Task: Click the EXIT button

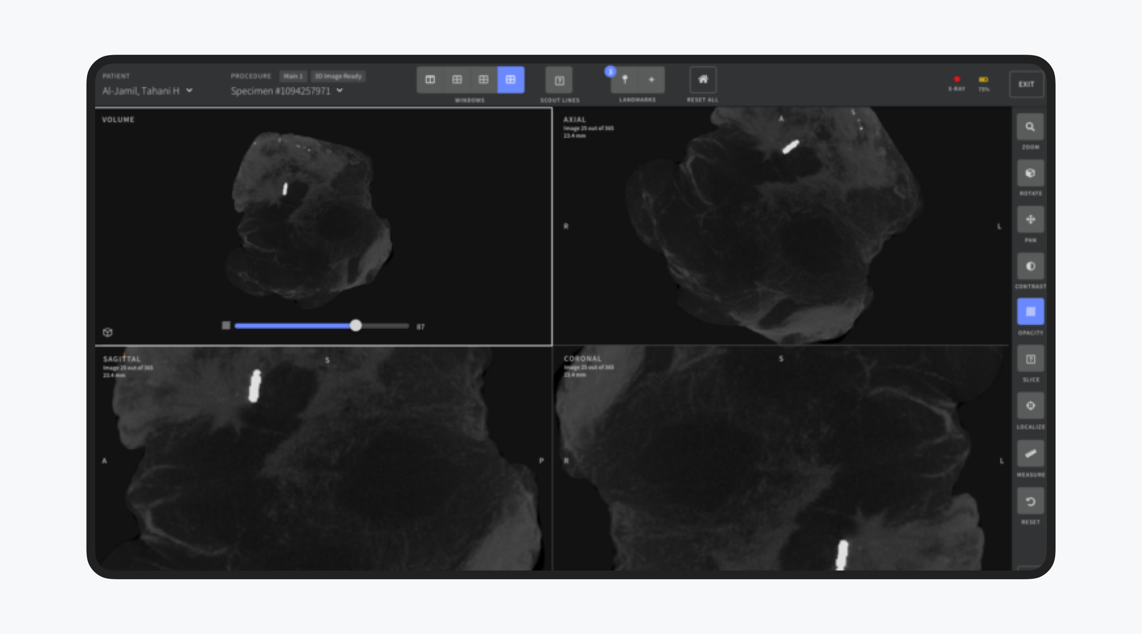Action: coord(1026,84)
